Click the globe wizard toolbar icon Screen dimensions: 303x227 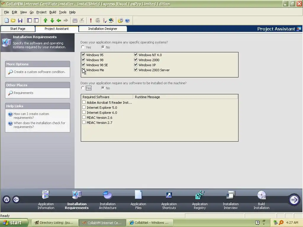click(111, 20)
